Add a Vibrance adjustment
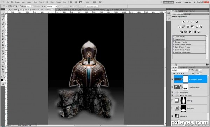210x127 pixels. [180, 27]
